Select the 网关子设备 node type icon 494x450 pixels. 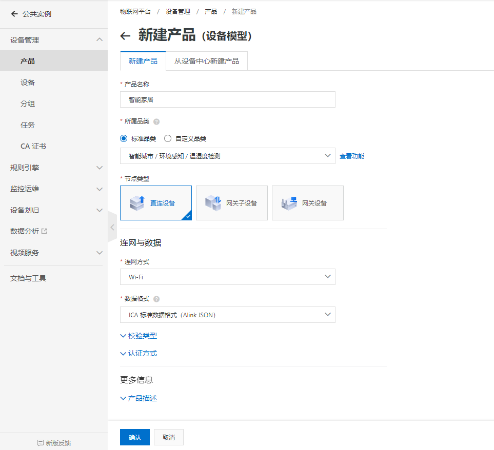231,203
